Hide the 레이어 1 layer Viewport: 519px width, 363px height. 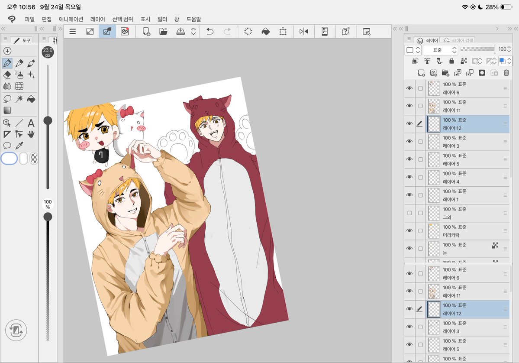(x=409, y=195)
